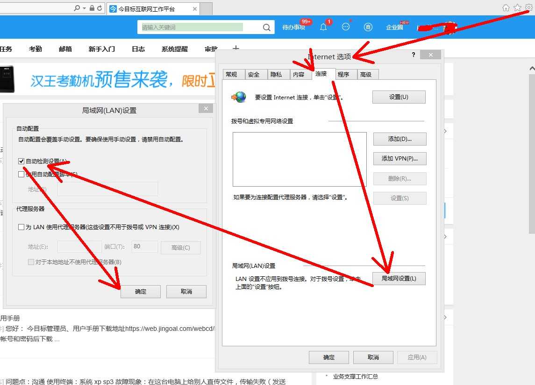Expand the address bar search dropdown arrow
The width and height of the screenshot is (535, 385).
coord(84,8)
